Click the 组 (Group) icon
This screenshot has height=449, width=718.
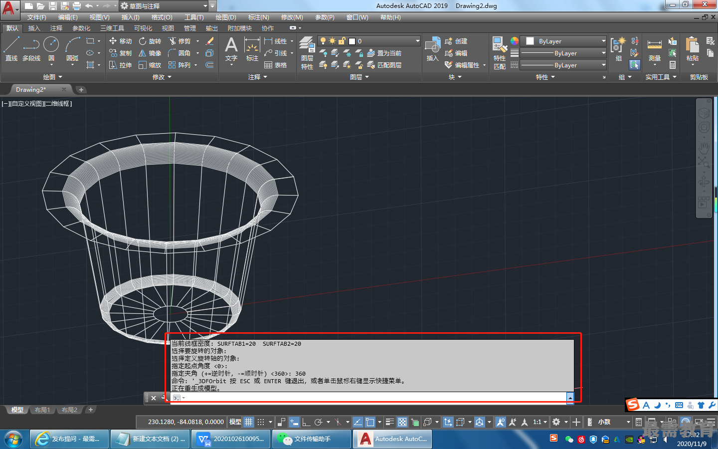pyautogui.click(x=618, y=49)
